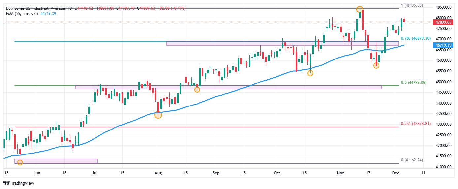Select the orange circle on the 0.5 level in August
The image size is (458, 189).
click(197, 89)
